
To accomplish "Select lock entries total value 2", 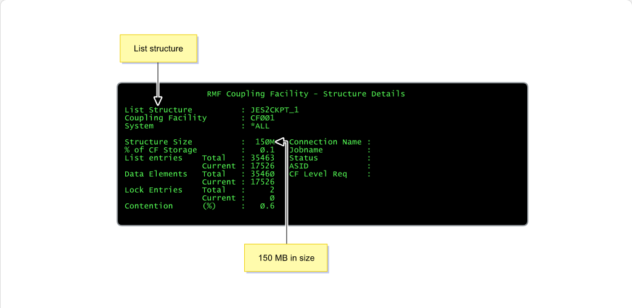I will (x=272, y=190).
